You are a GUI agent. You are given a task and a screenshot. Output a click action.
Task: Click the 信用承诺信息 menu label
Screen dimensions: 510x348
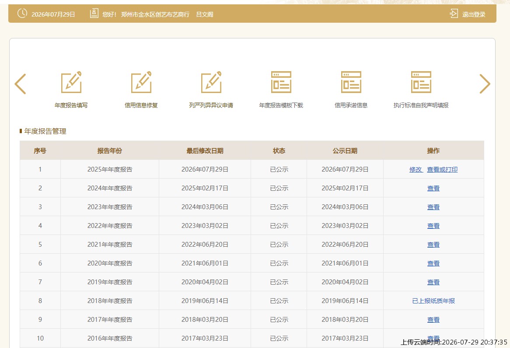[351, 105]
